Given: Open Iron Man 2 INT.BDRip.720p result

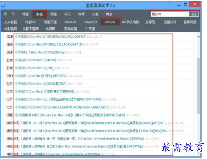Looking at the screenshot, I should pos(51,37).
